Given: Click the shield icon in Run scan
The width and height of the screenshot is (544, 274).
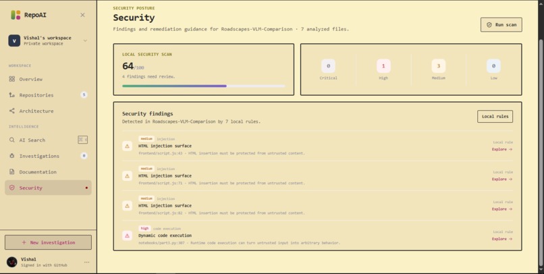Looking at the screenshot, I should point(489,25).
